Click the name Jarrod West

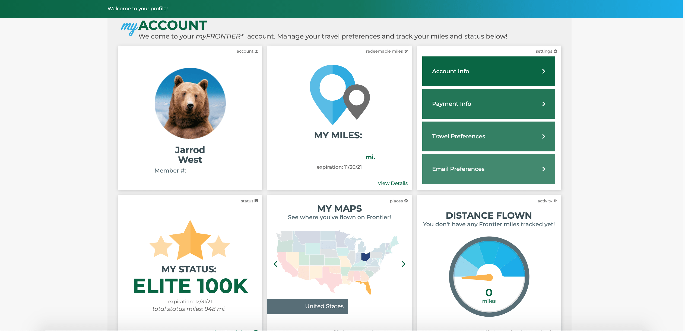190,155
